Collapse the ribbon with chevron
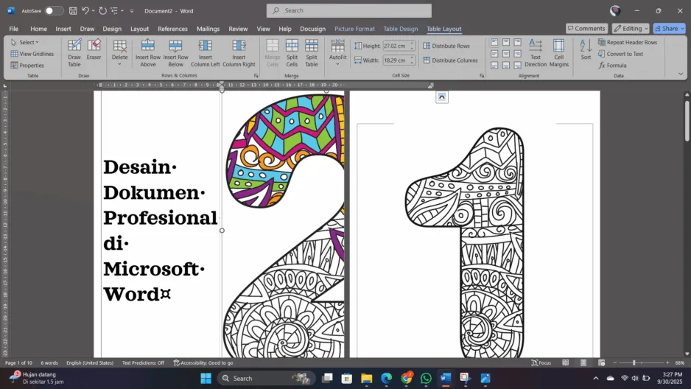Image resolution: width=691 pixels, height=389 pixels. pyautogui.click(x=681, y=74)
